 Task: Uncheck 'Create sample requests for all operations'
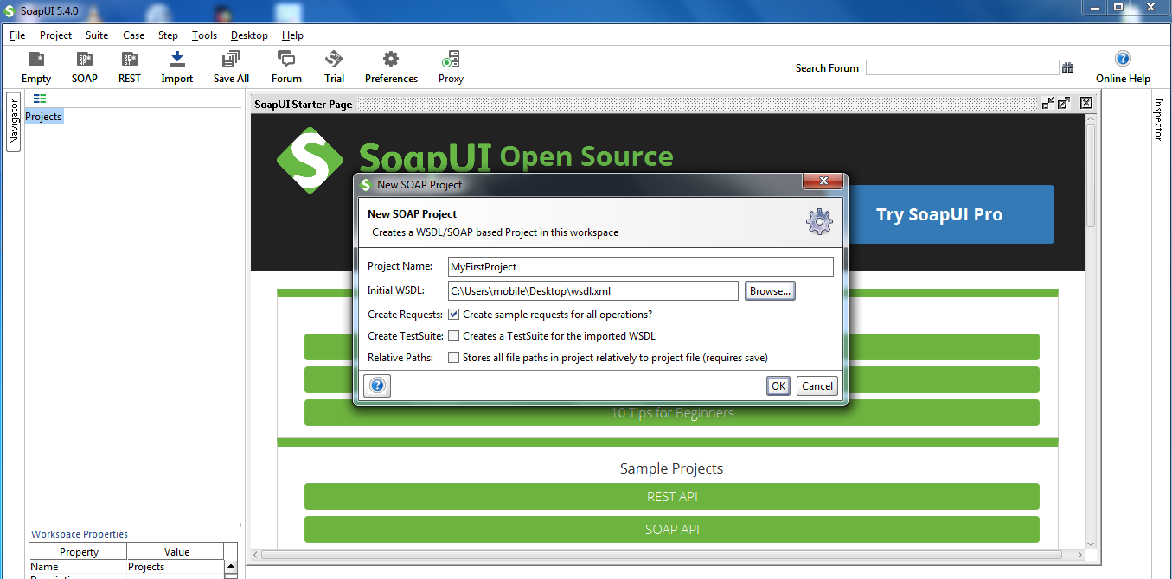pos(453,314)
